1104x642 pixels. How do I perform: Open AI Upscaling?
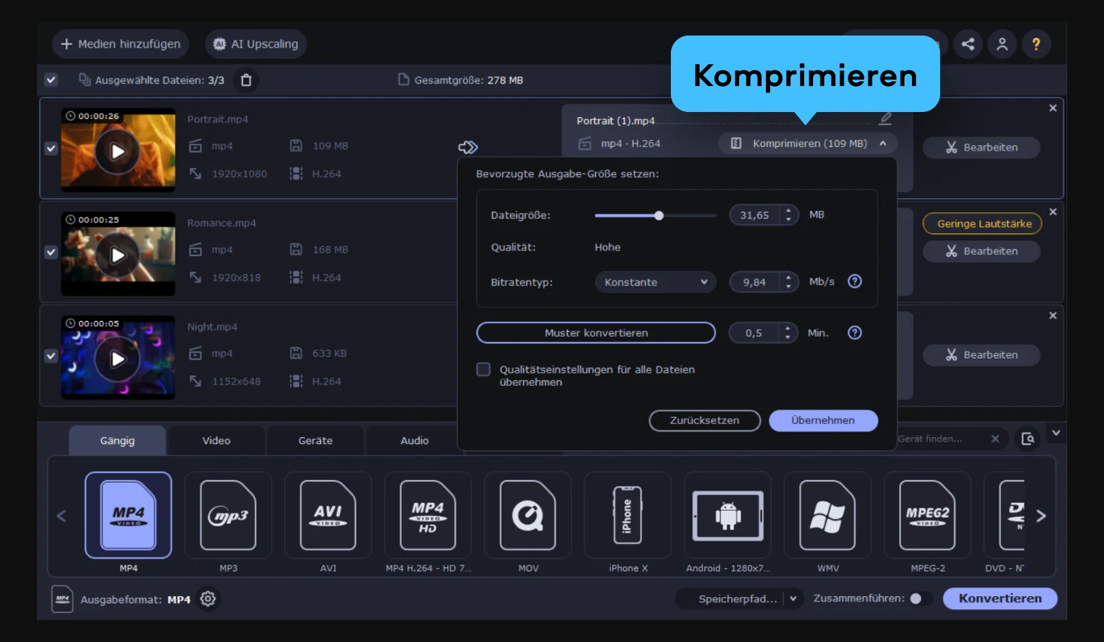tap(256, 44)
